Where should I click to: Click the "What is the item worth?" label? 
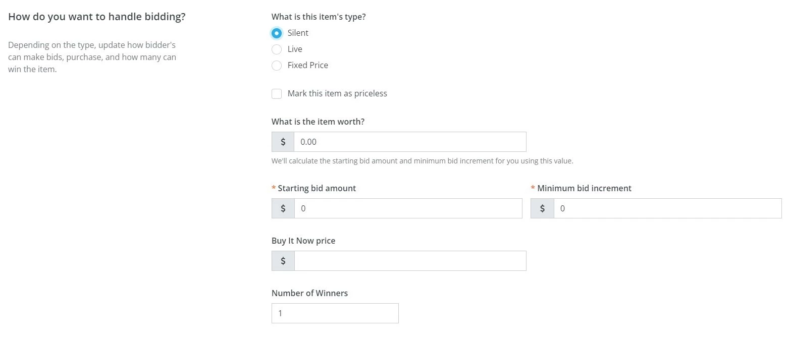pyautogui.click(x=318, y=122)
